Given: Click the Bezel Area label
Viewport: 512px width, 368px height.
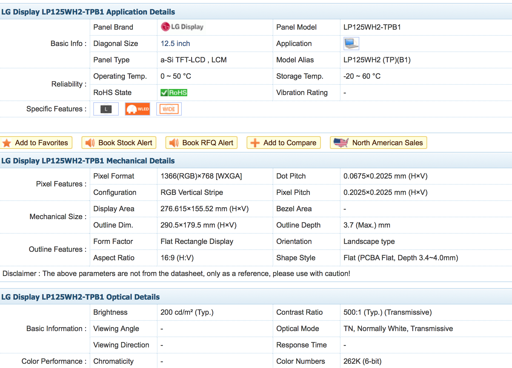Looking at the screenshot, I should 294,209.
